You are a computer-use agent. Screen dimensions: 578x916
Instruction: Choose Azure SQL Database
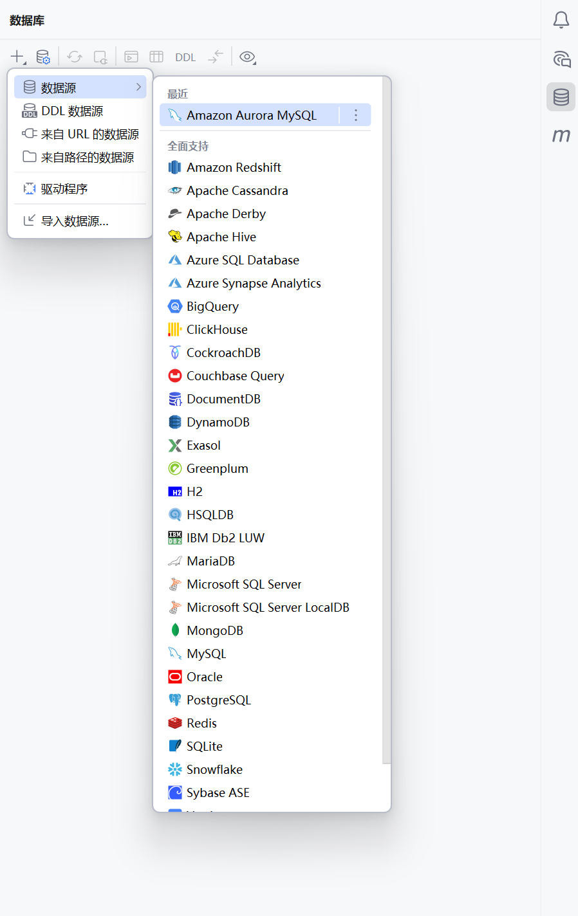pos(265,260)
